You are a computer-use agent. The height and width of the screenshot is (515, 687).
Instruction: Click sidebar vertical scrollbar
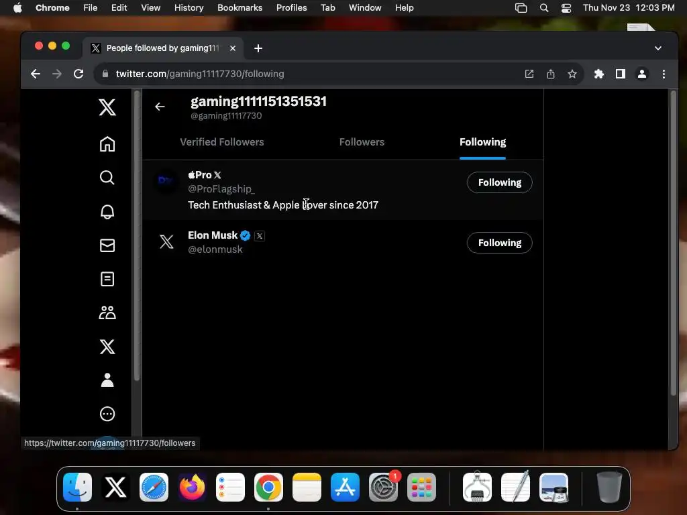[137, 235]
